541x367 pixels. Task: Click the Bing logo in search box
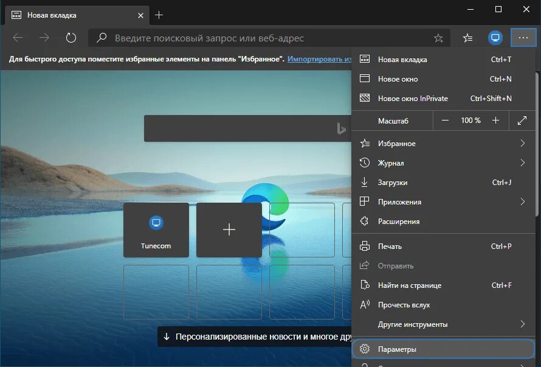[341, 128]
